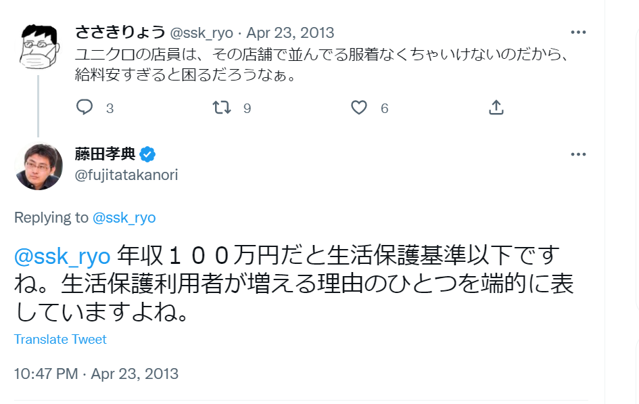
Task: Open the @fujitatakanori handle link
Action: 126,175
